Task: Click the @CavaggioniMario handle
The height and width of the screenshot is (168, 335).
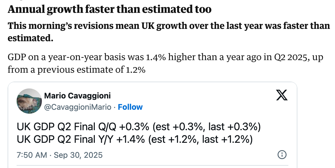Action: (78, 107)
